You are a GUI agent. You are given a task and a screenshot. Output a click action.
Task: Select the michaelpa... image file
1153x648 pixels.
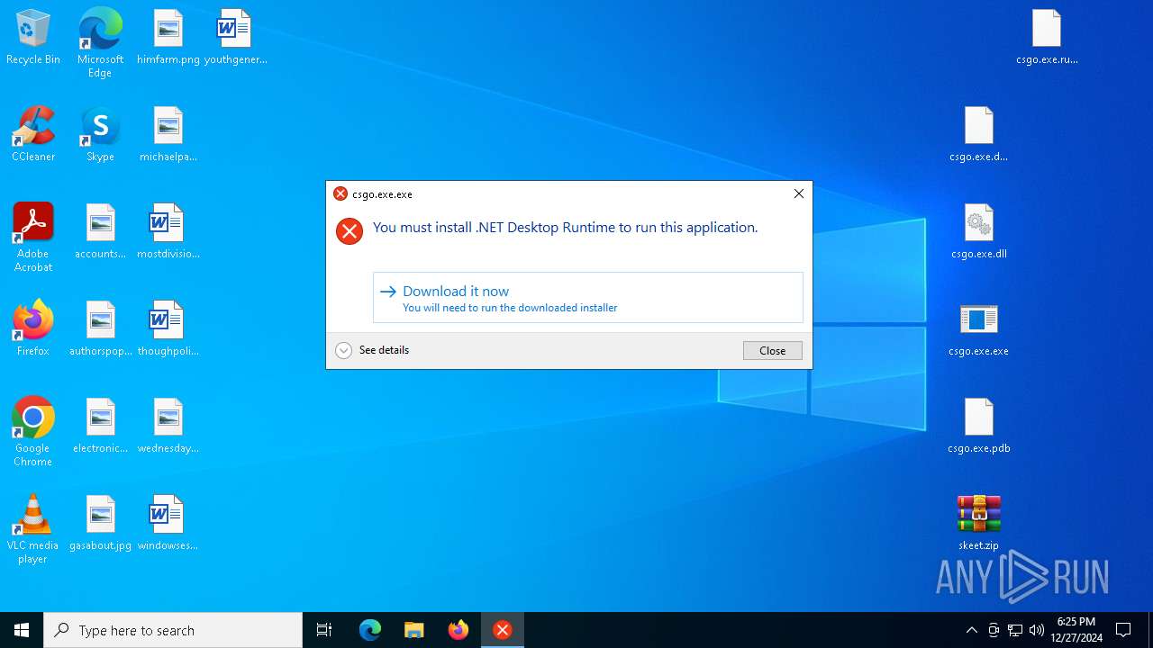(168, 134)
